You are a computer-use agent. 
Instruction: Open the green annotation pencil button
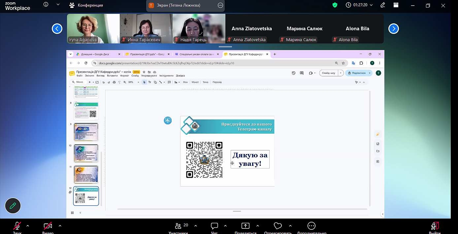click(x=13, y=206)
